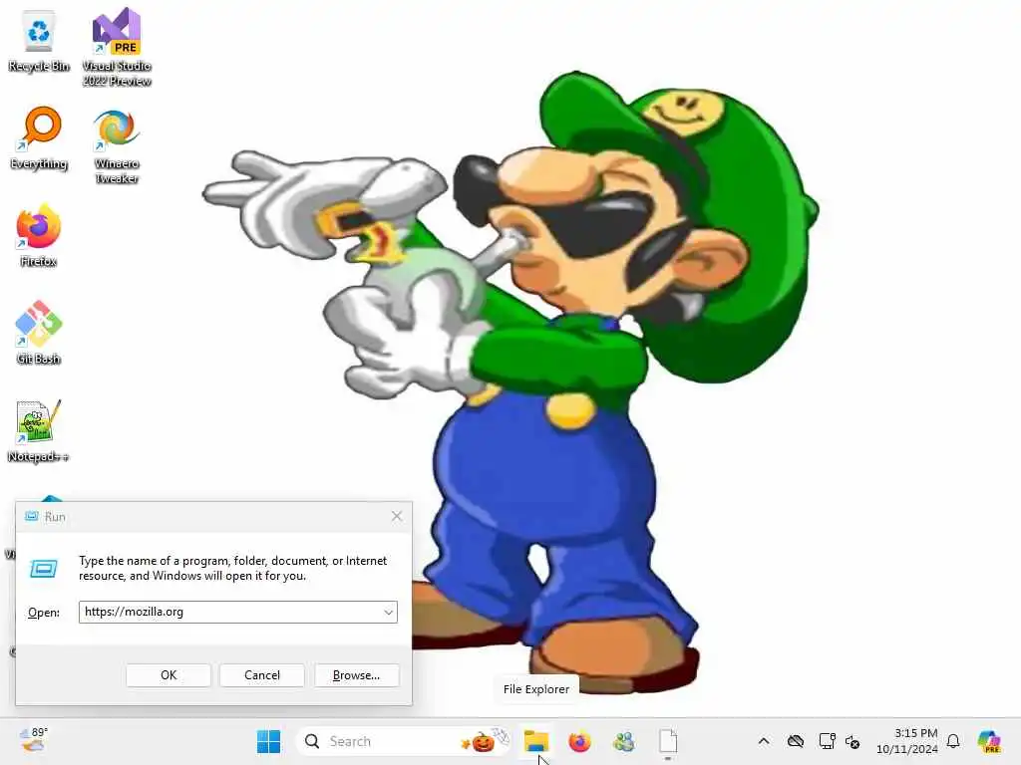Cancel the Run dialog
Screen dimensions: 1021x765
click(x=262, y=675)
